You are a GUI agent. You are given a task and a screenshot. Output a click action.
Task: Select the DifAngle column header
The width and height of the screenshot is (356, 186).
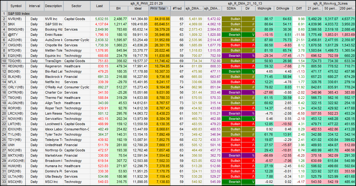tap(283, 8)
